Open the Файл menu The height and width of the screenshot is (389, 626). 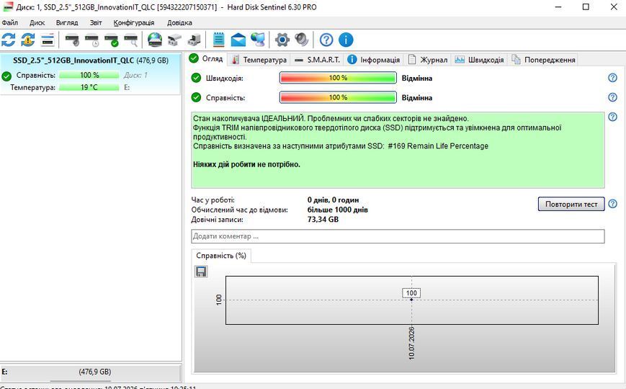click(x=10, y=22)
